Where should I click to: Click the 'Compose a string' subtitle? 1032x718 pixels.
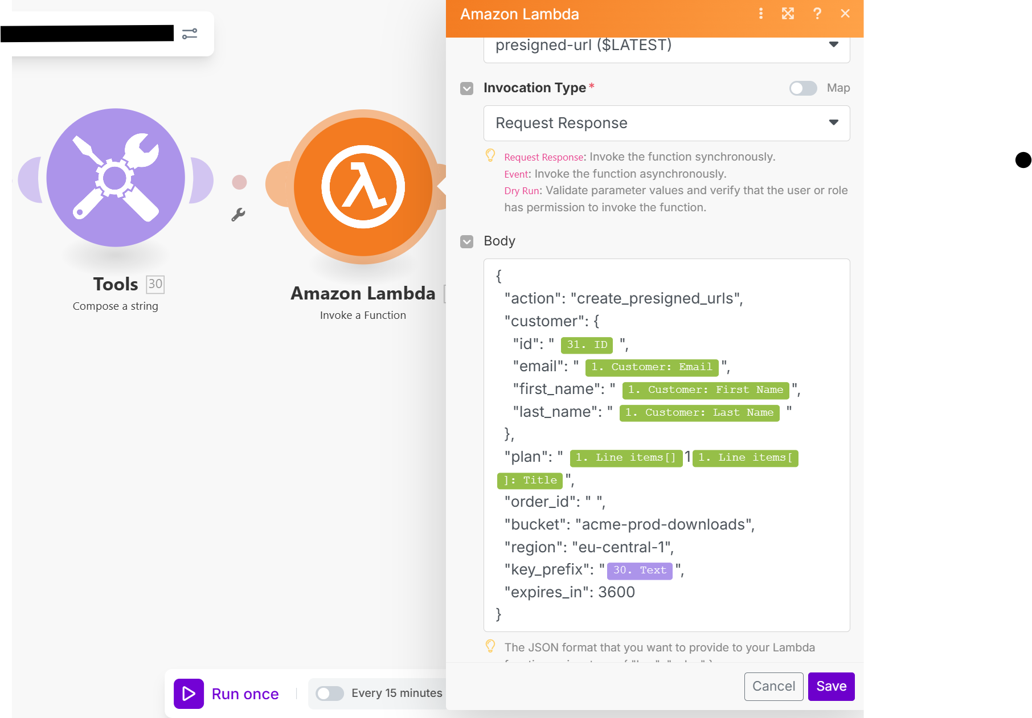click(x=116, y=306)
